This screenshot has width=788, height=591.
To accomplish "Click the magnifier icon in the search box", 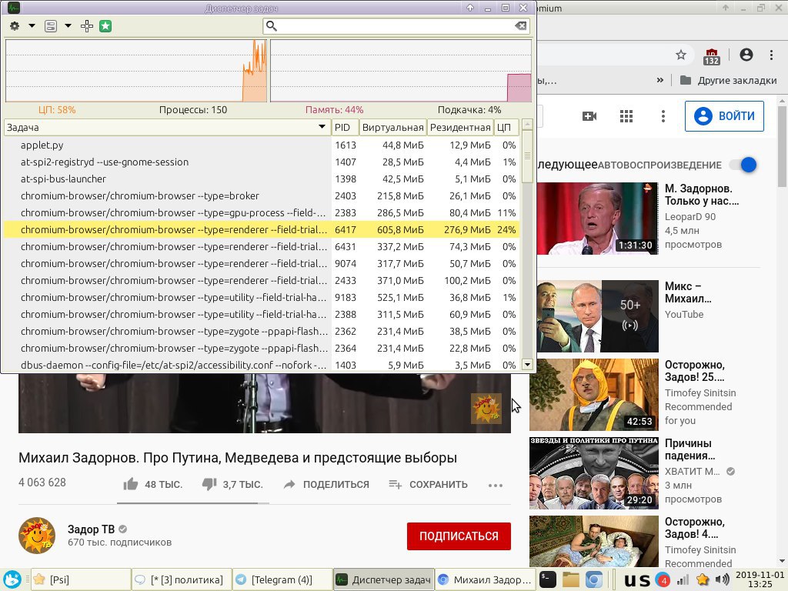I will point(272,26).
